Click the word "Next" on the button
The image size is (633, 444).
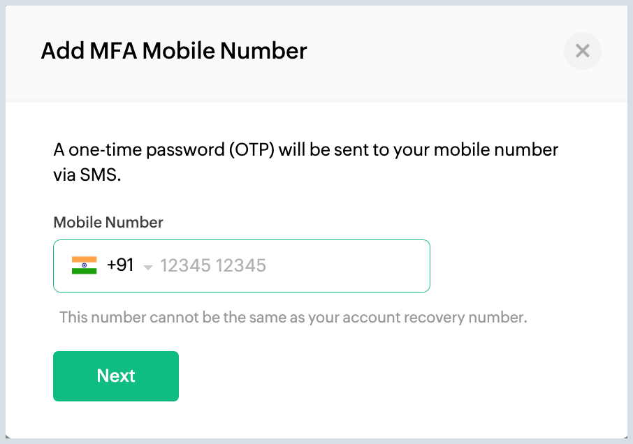coord(116,376)
